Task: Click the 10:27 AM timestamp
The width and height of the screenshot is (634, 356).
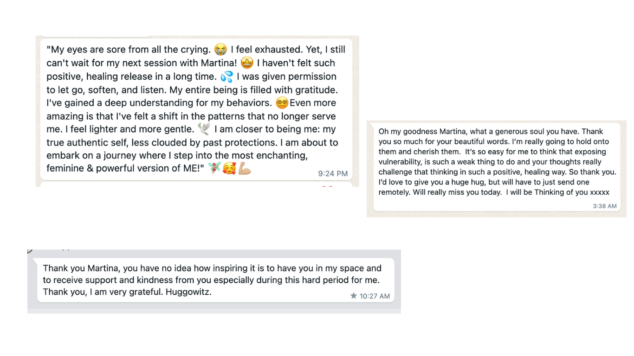Action: pyautogui.click(x=375, y=296)
